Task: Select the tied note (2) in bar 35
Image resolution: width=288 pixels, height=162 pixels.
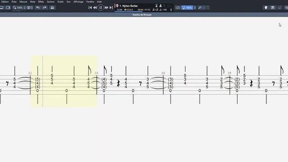Action: tap(237, 79)
